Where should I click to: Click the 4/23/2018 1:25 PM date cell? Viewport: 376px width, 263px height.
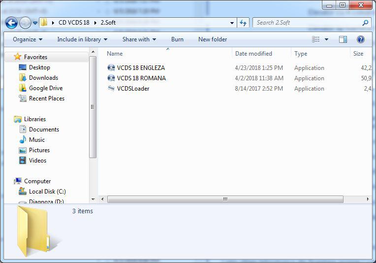pos(259,68)
